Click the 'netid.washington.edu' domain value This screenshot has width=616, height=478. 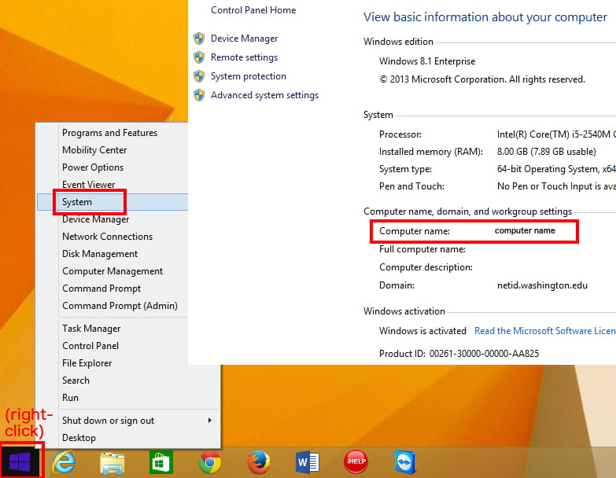click(x=542, y=285)
